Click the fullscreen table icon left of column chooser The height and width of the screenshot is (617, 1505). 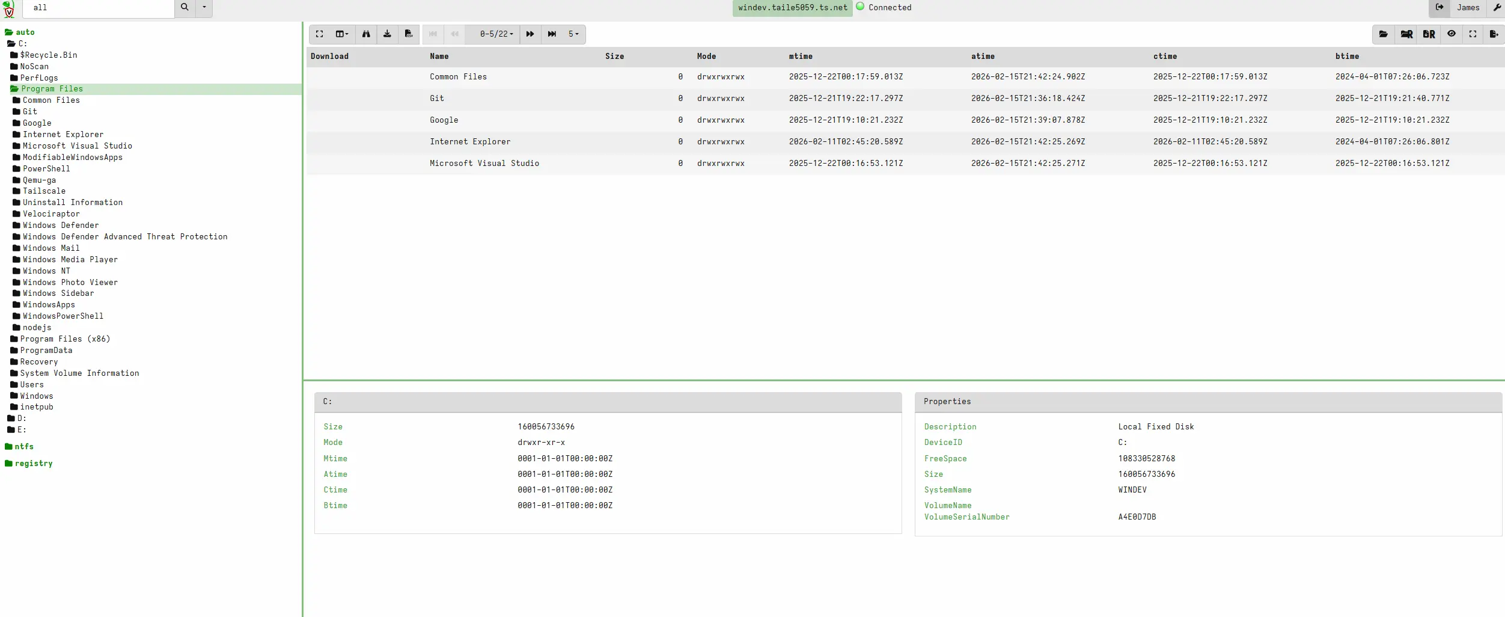(x=320, y=34)
